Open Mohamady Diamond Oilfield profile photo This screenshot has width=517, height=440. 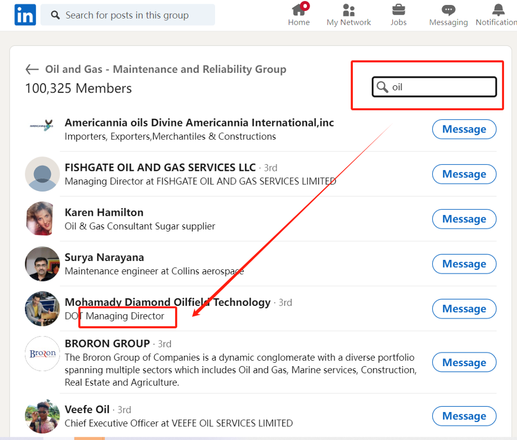[x=42, y=309]
